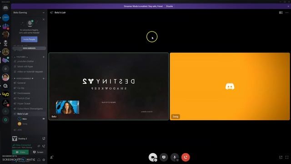
Task: Open the Bekz Gaming server menu
Action: [29, 13]
